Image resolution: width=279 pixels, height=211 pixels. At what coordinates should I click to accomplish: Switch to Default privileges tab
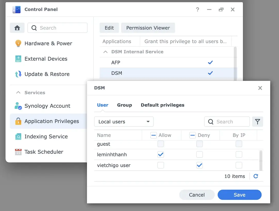(162, 105)
